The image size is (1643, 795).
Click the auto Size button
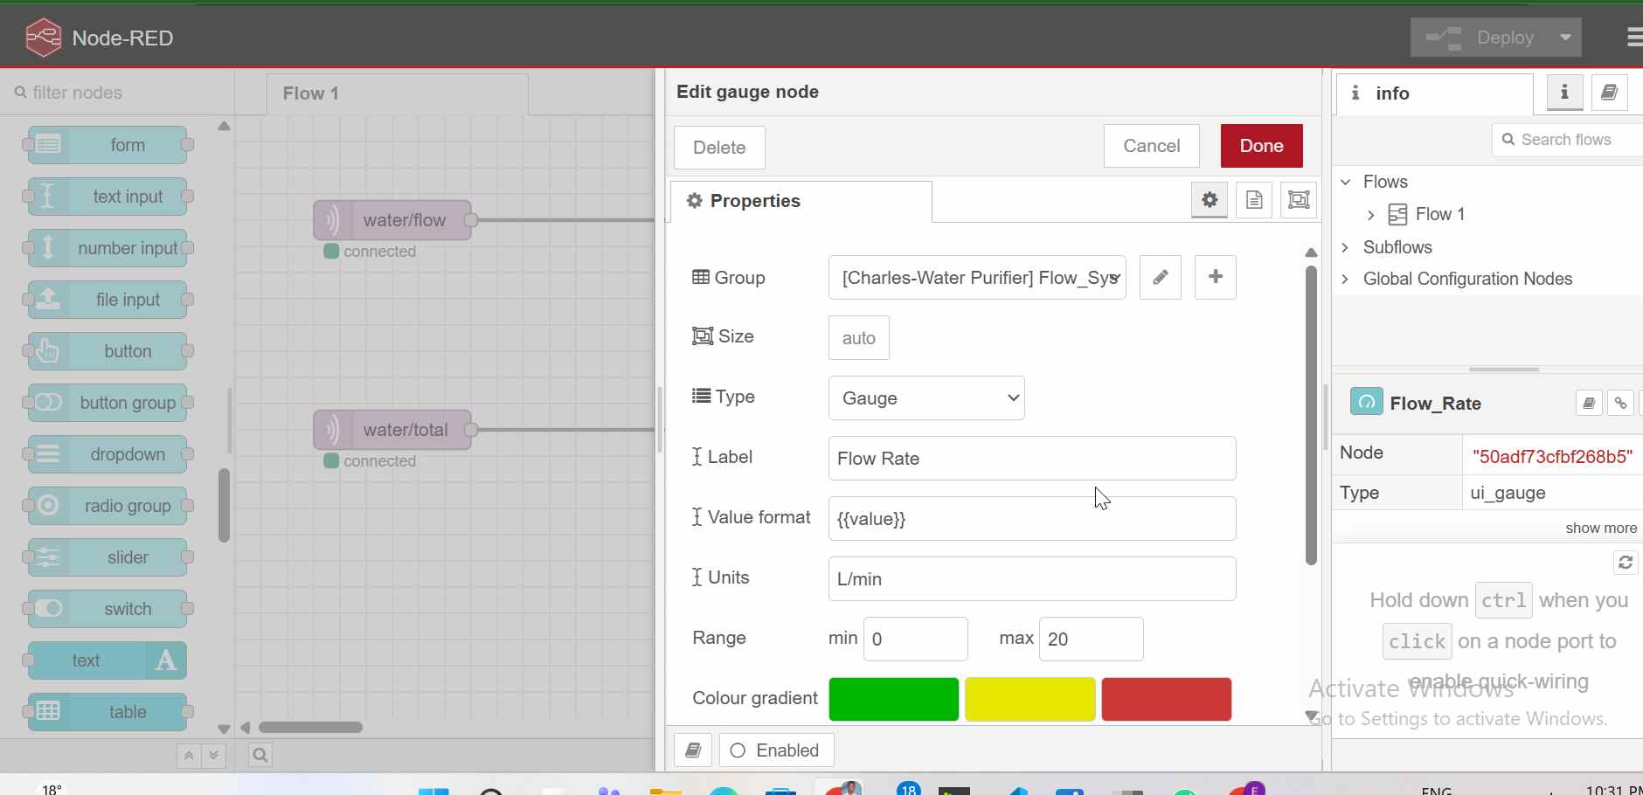(859, 338)
